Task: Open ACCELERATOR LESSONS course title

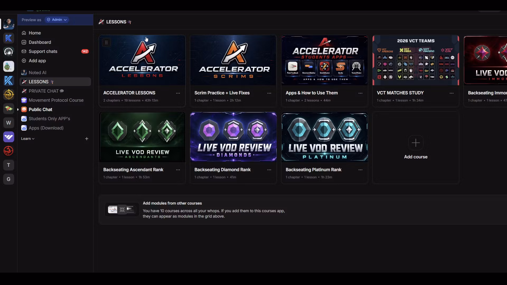Action: [x=129, y=93]
